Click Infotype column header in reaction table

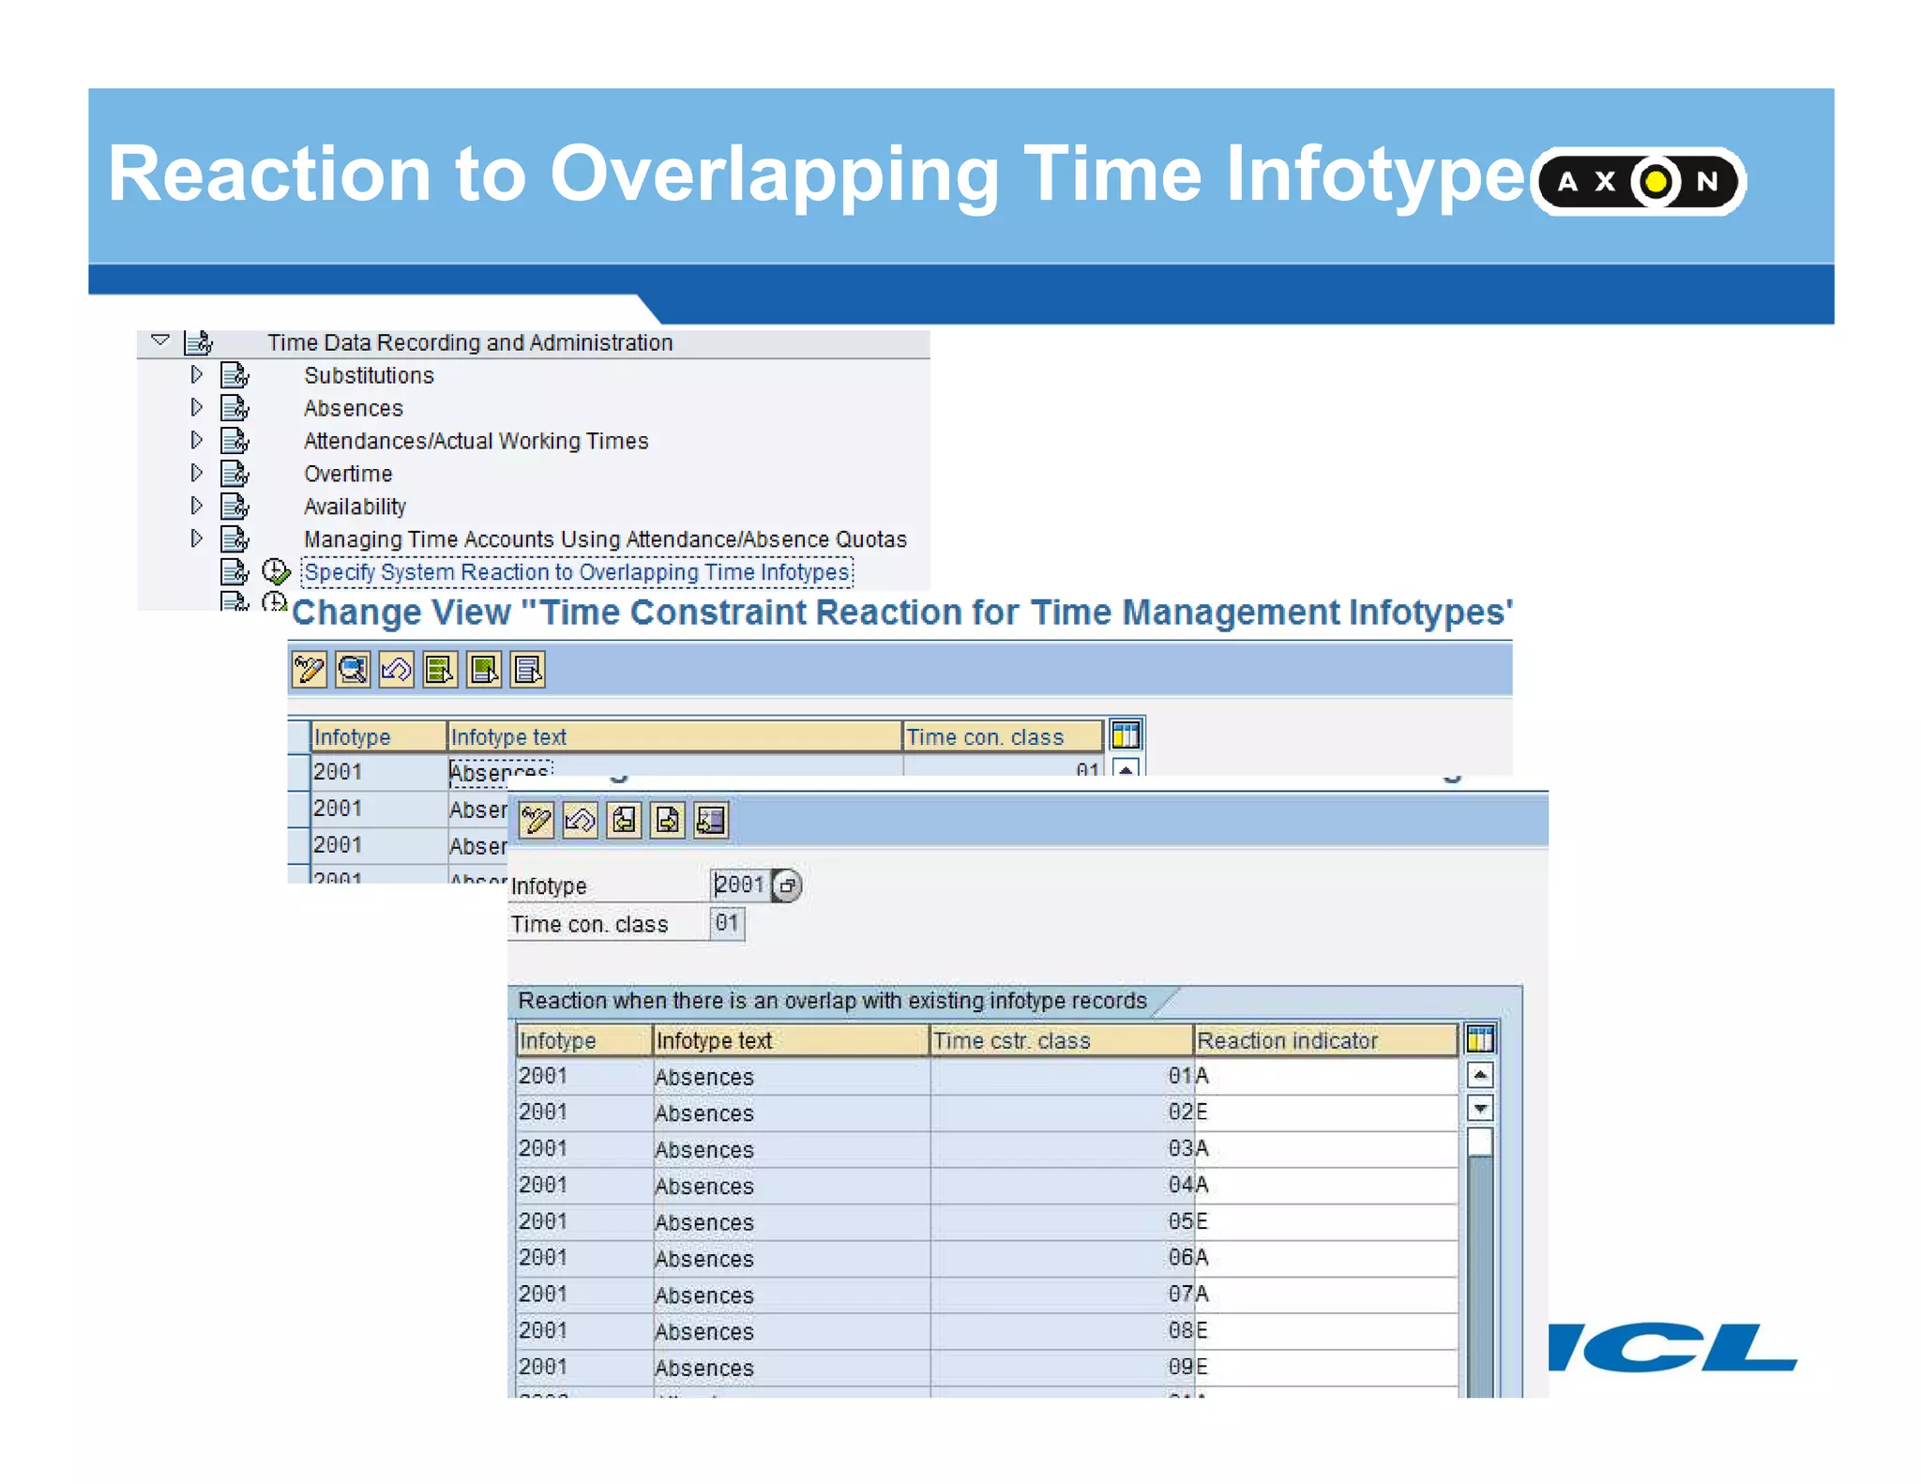pyautogui.click(x=583, y=1040)
